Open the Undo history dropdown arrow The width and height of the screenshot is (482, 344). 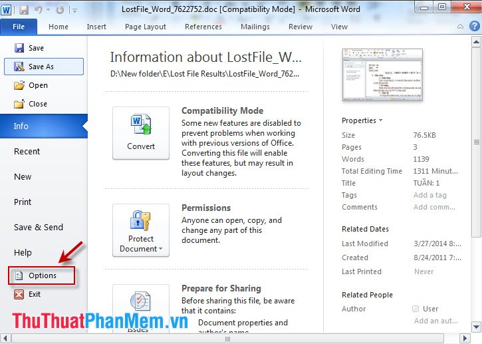pos(49,10)
